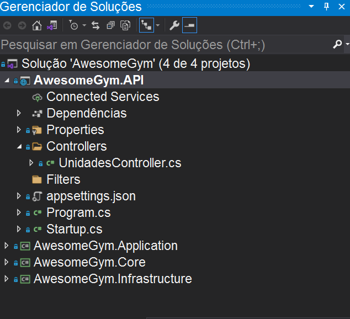The width and height of the screenshot is (350, 319).
Task: Open Properties with the wrench icon
Action: (174, 25)
